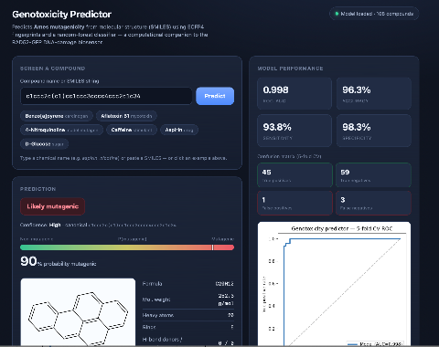Click the Confidence High text

pos(40,225)
